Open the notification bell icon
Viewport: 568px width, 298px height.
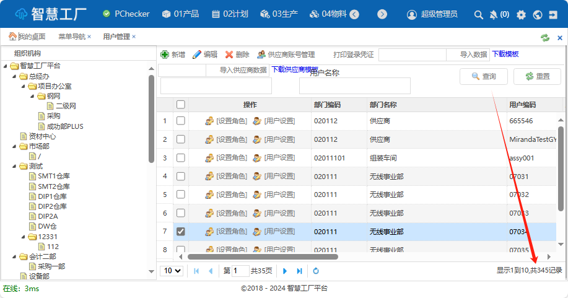click(494, 14)
